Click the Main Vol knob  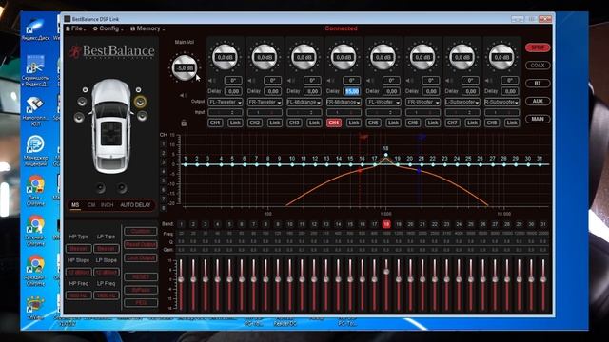[x=184, y=67]
